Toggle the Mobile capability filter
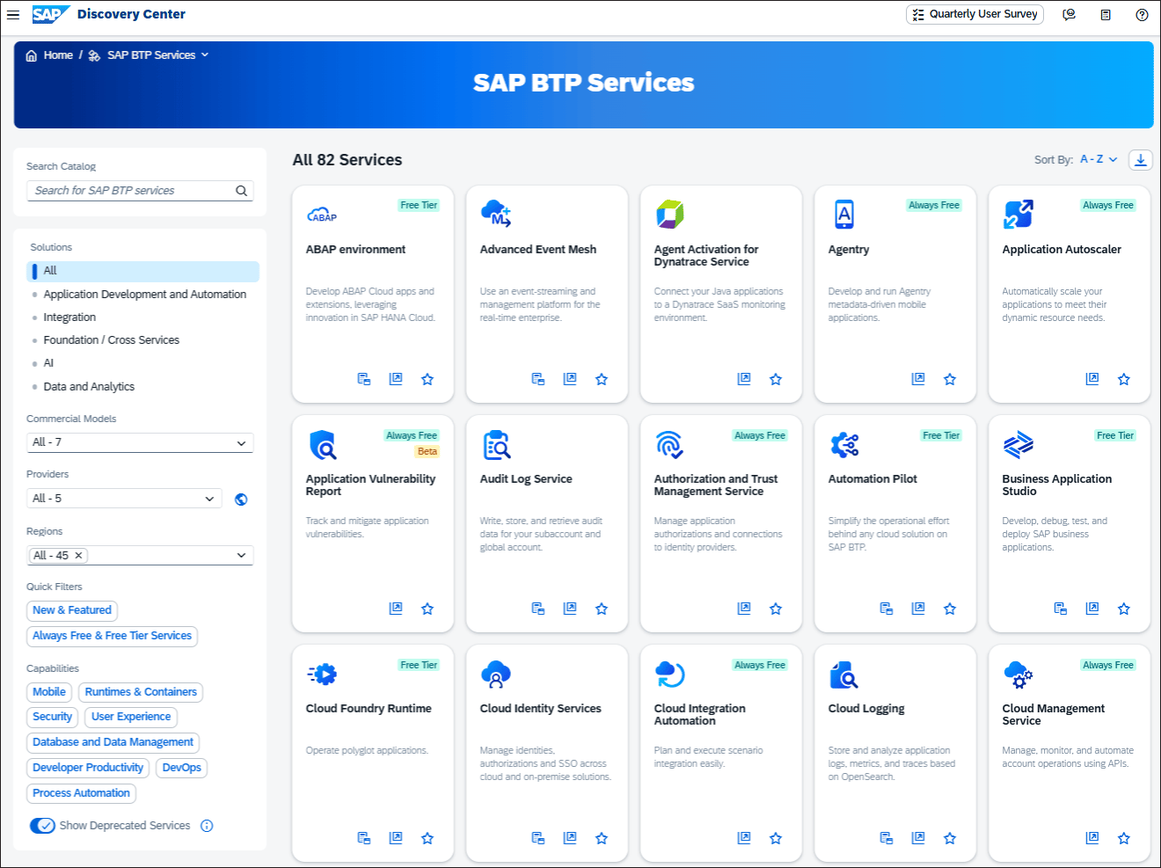Image resolution: width=1161 pixels, height=868 pixels. pos(49,692)
